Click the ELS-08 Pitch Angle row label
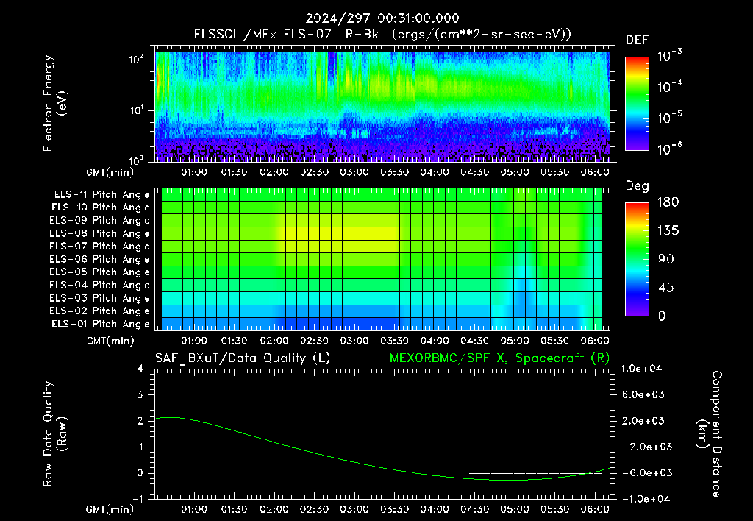The width and height of the screenshot is (753, 521). 99,233
